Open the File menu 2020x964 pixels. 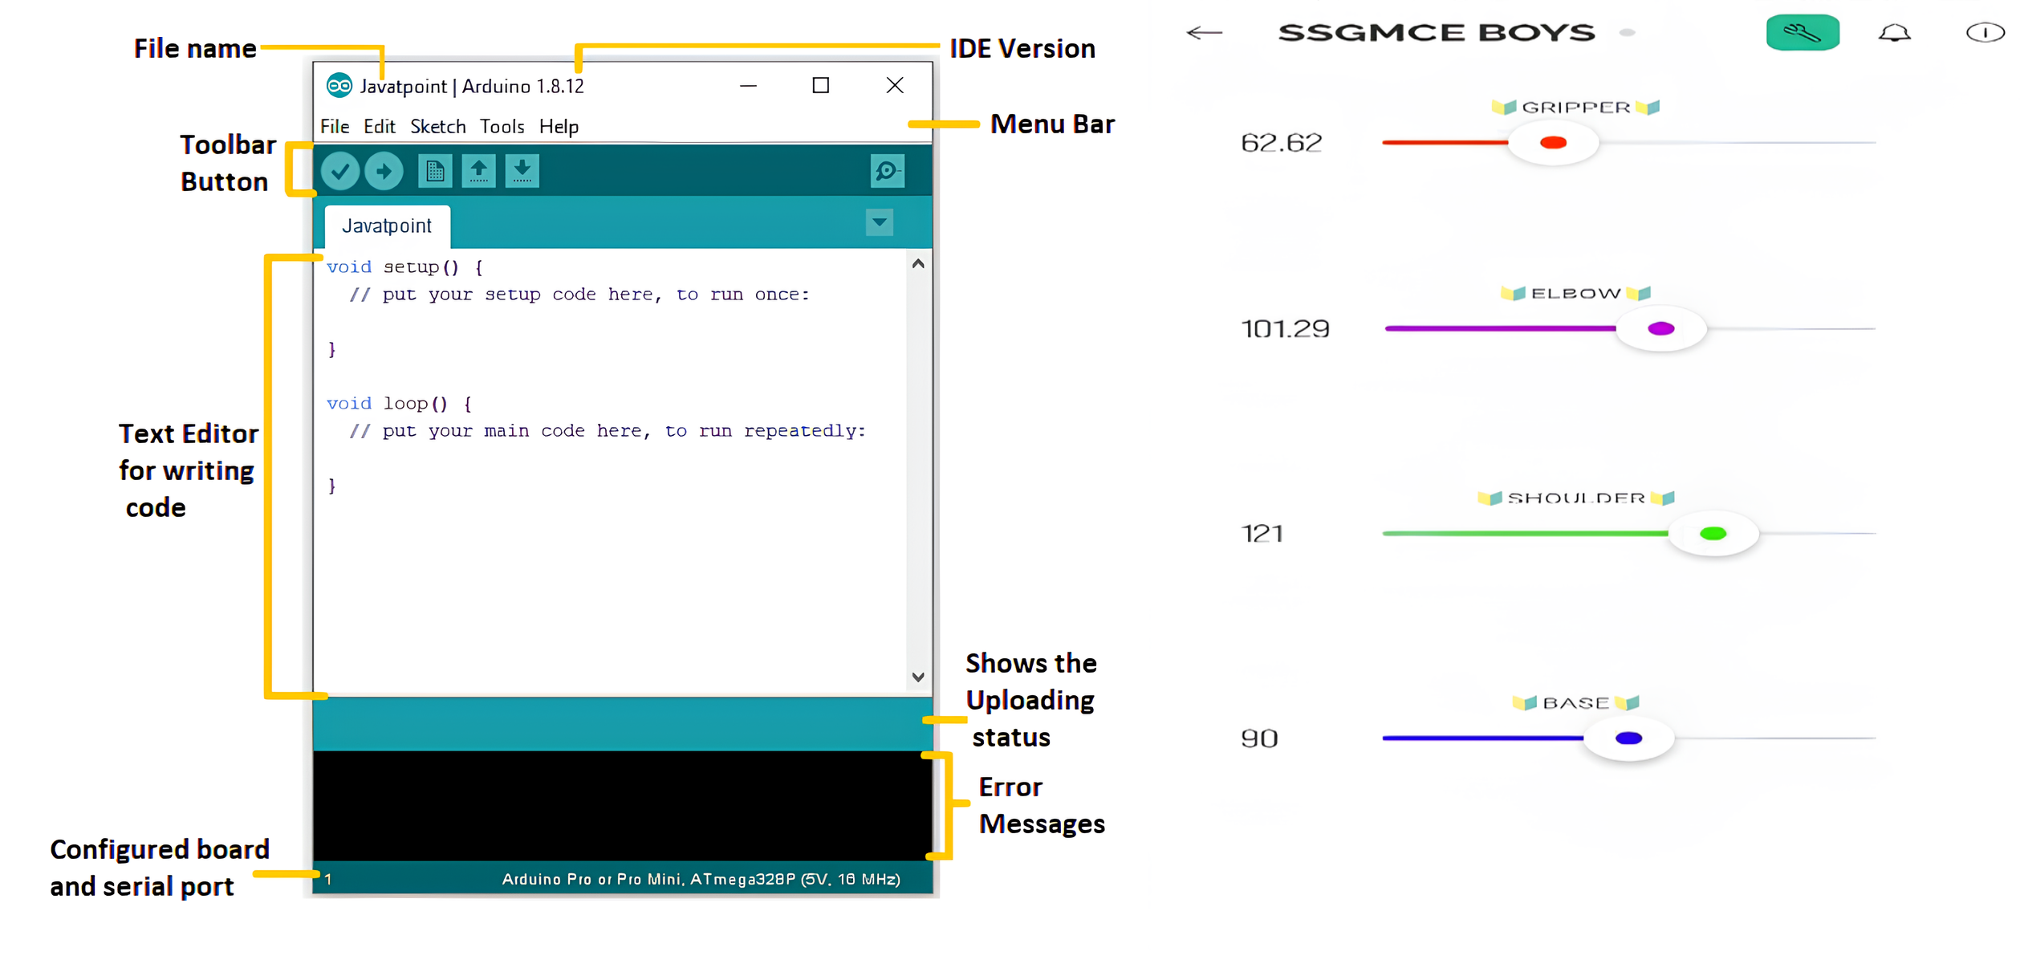[335, 127]
